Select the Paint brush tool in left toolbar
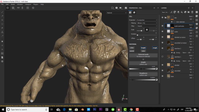Image resolution: width=199 pixels, height=112 pixels. coord(2,12)
